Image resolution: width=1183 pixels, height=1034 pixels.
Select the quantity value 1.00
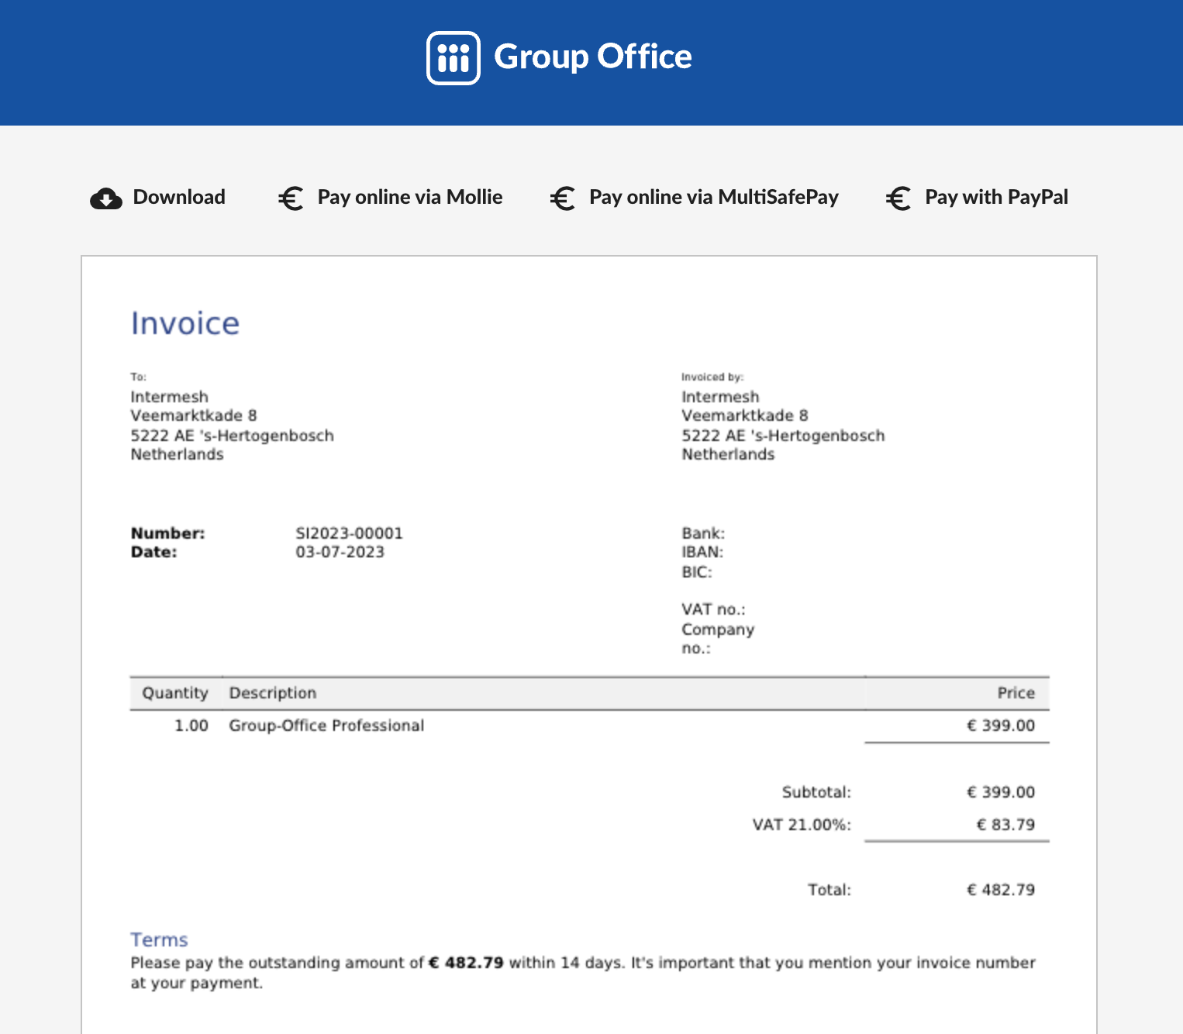pyautogui.click(x=191, y=726)
